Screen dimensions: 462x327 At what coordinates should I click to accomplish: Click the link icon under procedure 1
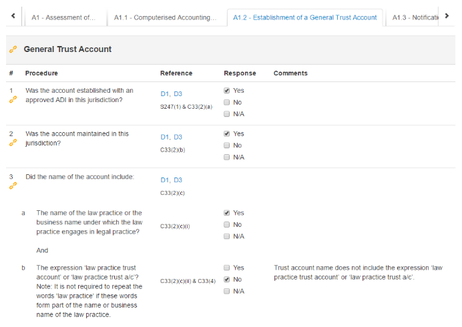coord(12,100)
